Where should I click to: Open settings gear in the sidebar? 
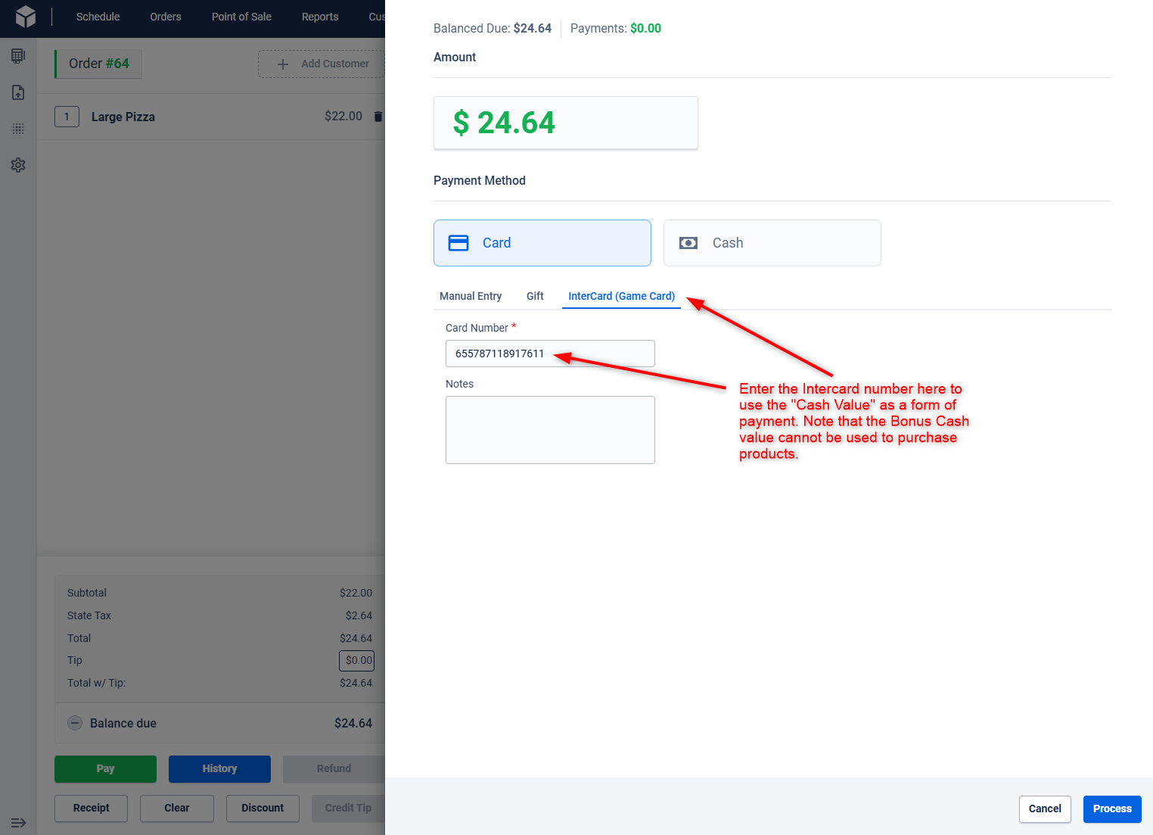pyautogui.click(x=18, y=165)
